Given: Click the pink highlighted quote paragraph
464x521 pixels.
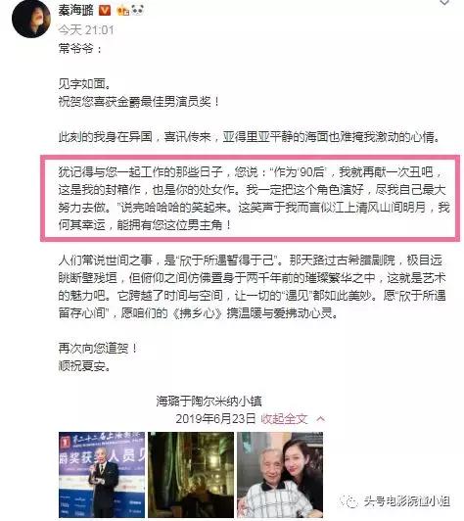Looking at the screenshot, I should 251,198.
